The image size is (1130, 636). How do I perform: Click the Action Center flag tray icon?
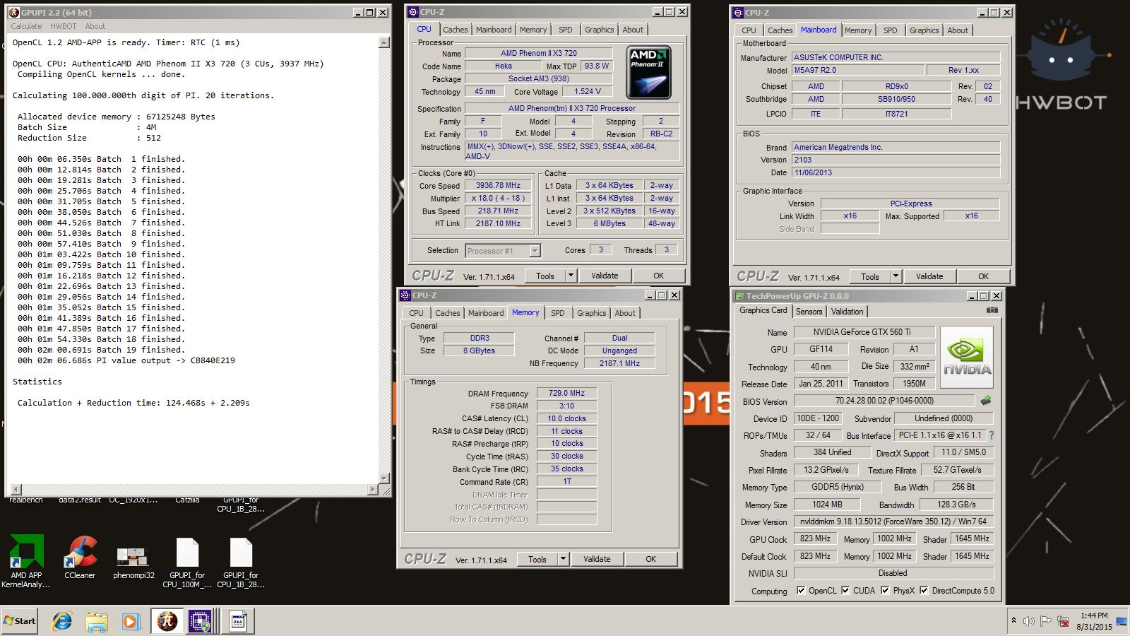point(1046,621)
